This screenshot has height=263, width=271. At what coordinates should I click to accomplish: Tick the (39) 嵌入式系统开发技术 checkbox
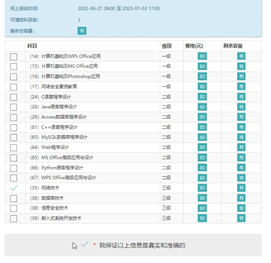click(x=13, y=219)
